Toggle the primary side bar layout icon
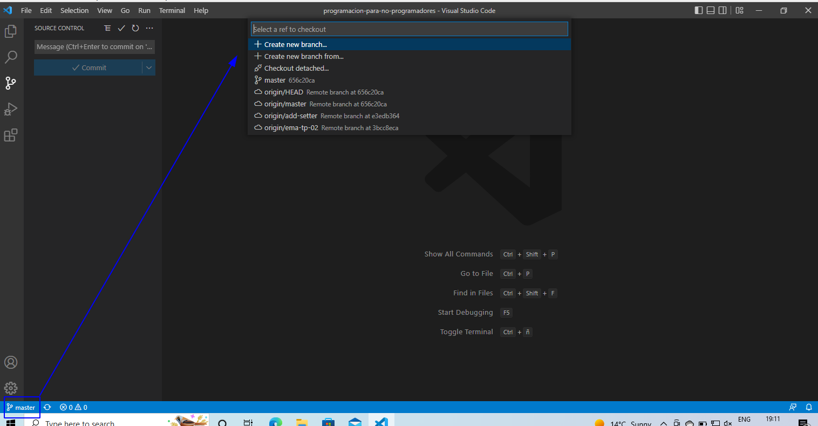818x426 pixels. point(699,10)
